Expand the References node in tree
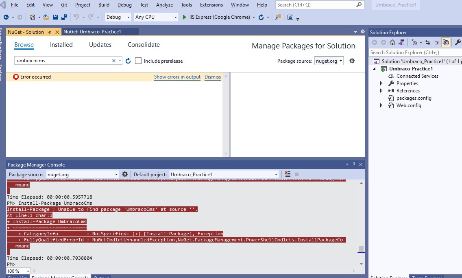 tap(381, 91)
